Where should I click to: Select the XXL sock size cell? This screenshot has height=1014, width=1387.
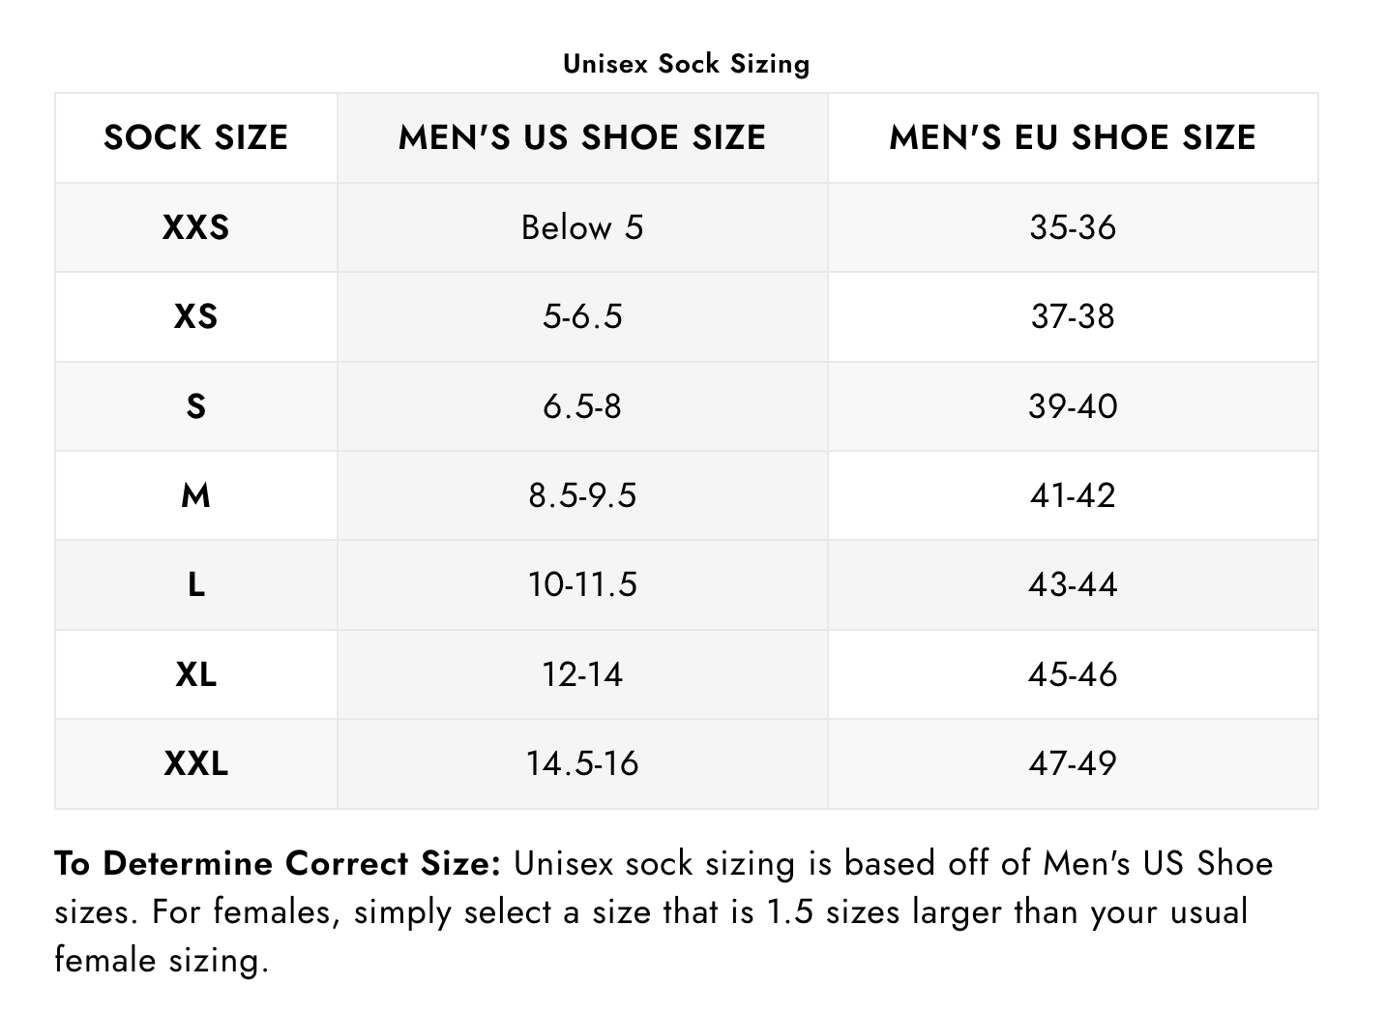click(x=195, y=763)
